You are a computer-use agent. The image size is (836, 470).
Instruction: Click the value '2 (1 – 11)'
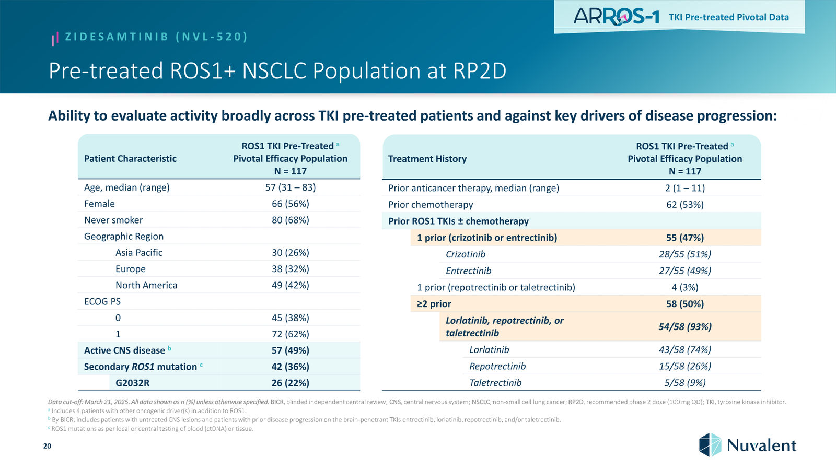[x=685, y=188]
